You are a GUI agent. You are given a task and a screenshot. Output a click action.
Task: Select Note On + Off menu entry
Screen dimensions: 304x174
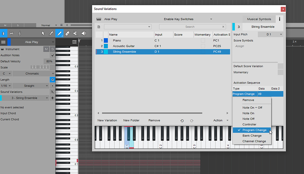pos(252,108)
